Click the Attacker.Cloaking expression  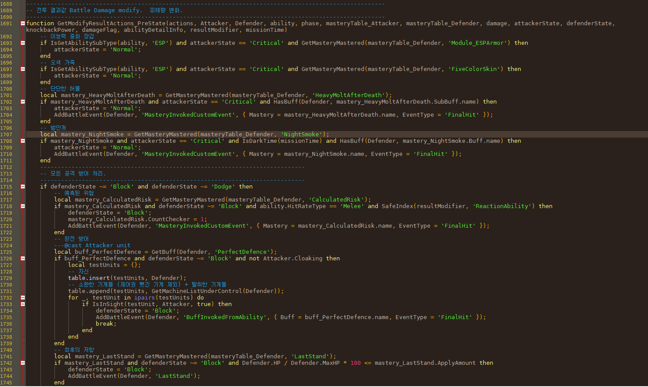[293, 259]
